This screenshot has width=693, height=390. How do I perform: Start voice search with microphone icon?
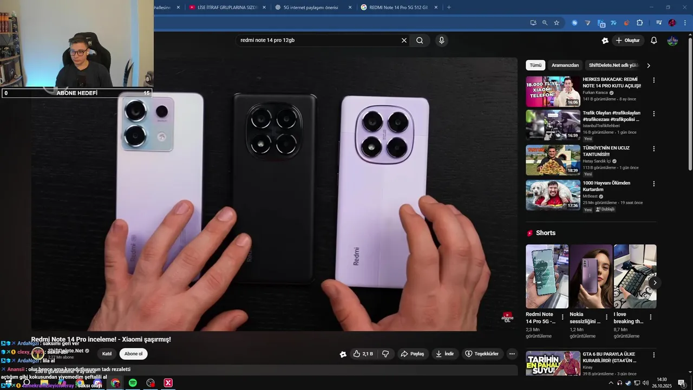coord(442,40)
